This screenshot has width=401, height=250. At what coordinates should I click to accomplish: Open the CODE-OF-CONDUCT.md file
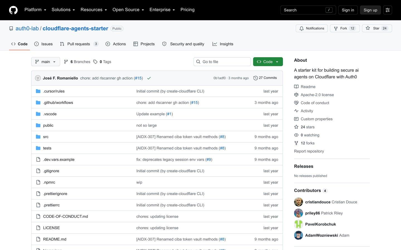(x=65, y=216)
